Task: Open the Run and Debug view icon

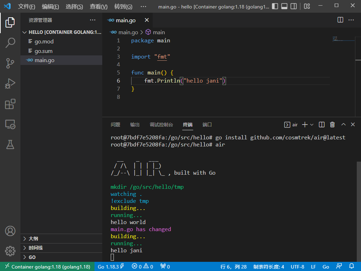Action: click(x=10, y=83)
